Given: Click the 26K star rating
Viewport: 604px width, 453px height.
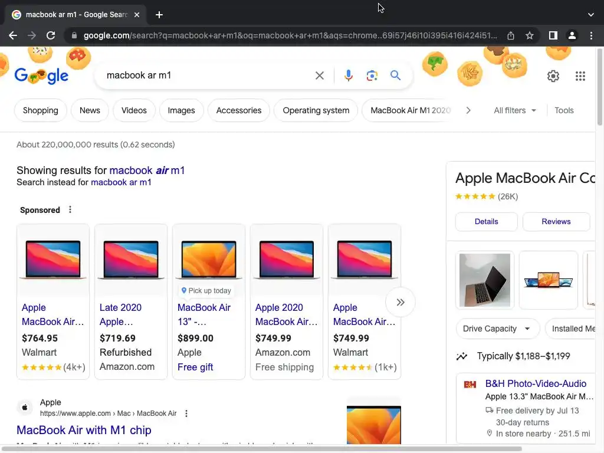Looking at the screenshot, I should (x=487, y=196).
